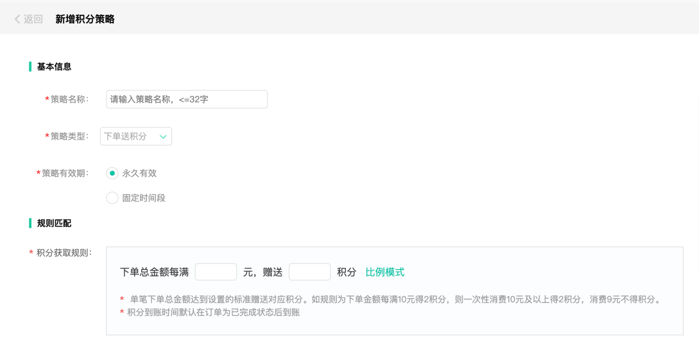Click the green chevron in 策略类型 select
The width and height of the screenshot is (699, 339).
tap(163, 137)
